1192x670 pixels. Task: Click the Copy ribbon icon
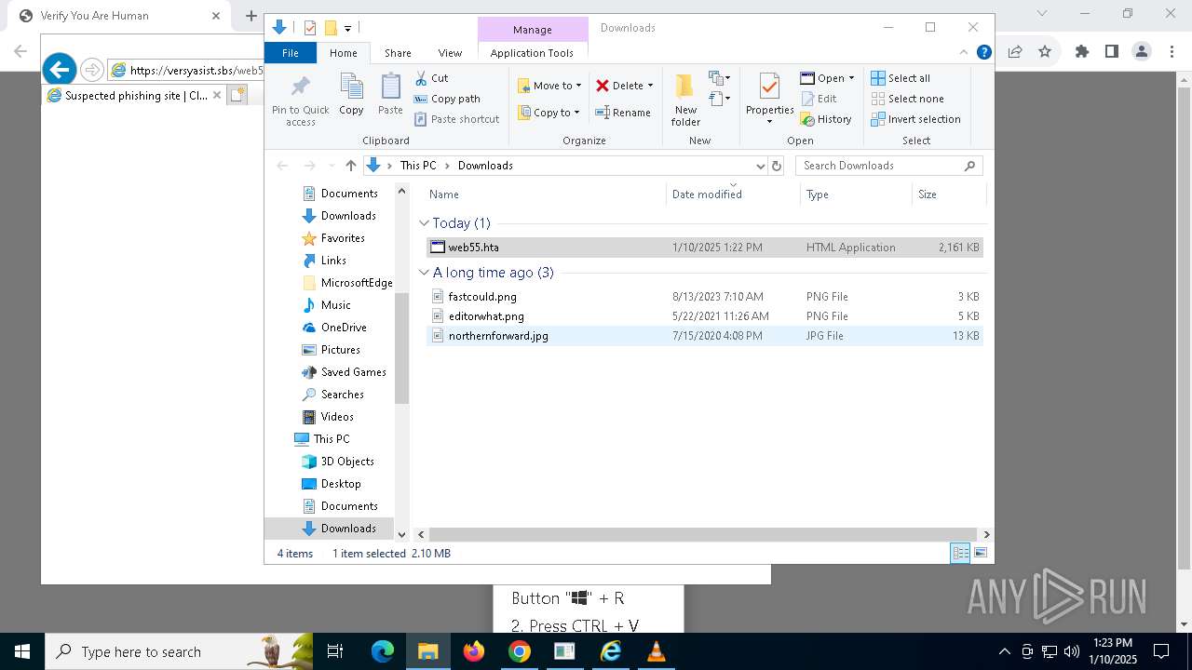[351, 95]
